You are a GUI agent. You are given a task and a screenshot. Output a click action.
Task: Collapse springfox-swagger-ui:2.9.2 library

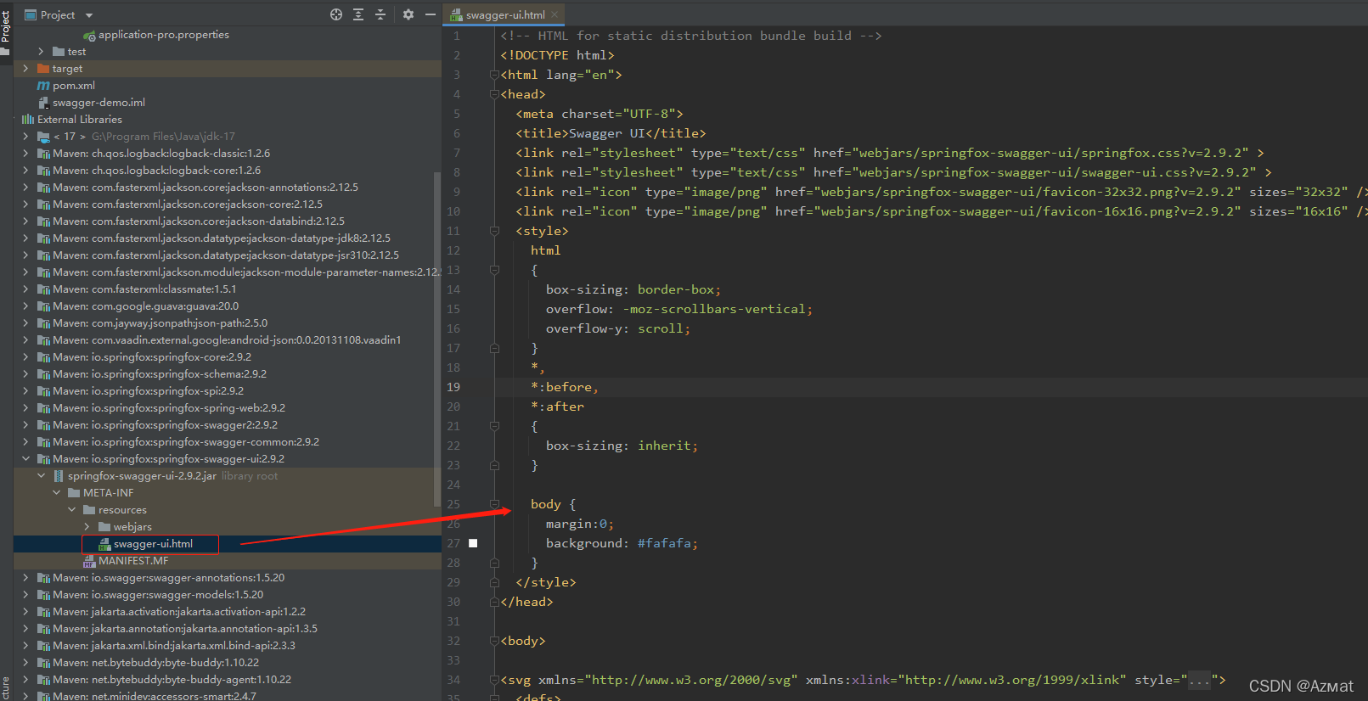[25, 459]
